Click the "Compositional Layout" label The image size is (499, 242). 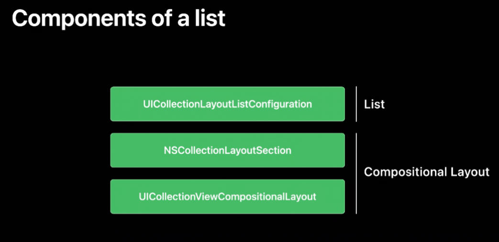(x=426, y=172)
